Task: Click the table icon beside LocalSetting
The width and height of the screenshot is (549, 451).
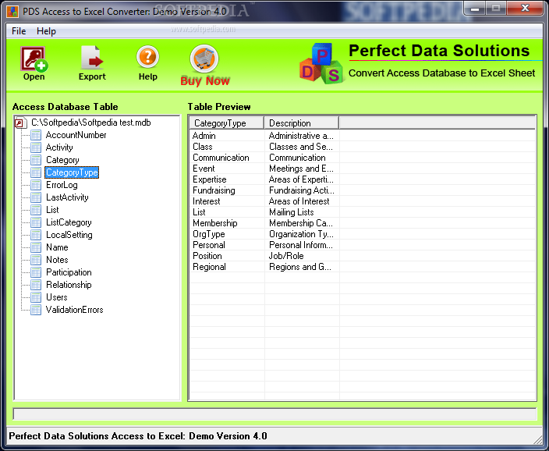Action: click(x=36, y=235)
